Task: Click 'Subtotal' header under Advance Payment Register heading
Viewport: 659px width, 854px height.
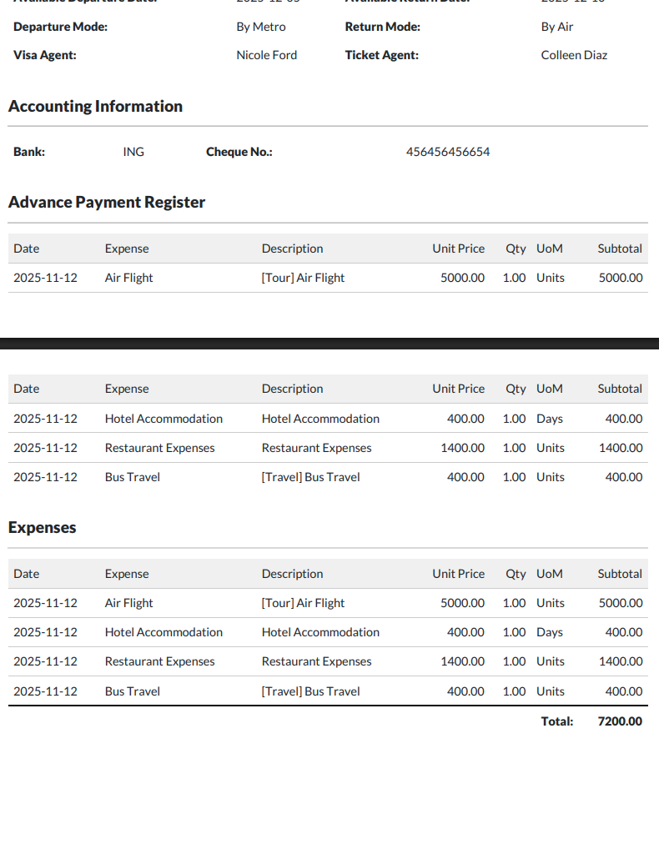Action: click(620, 249)
